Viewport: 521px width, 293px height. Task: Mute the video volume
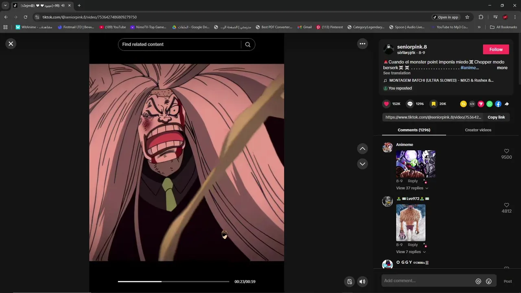(362, 282)
